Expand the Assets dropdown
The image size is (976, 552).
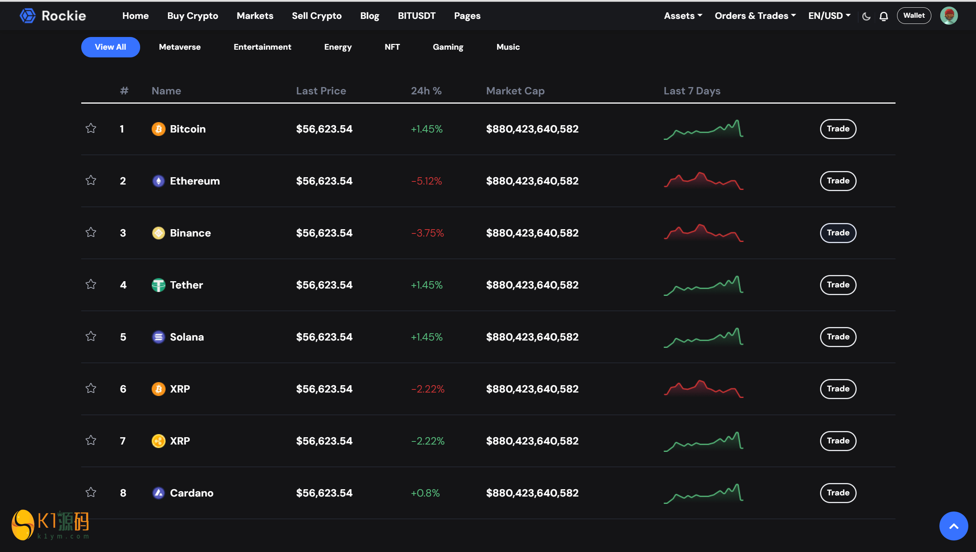click(x=683, y=16)
